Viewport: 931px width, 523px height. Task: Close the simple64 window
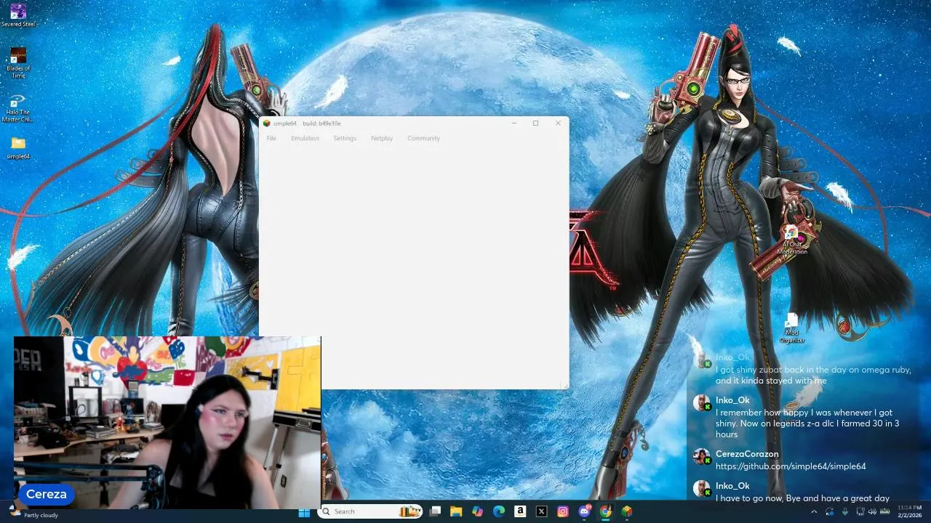pos(558,123)
